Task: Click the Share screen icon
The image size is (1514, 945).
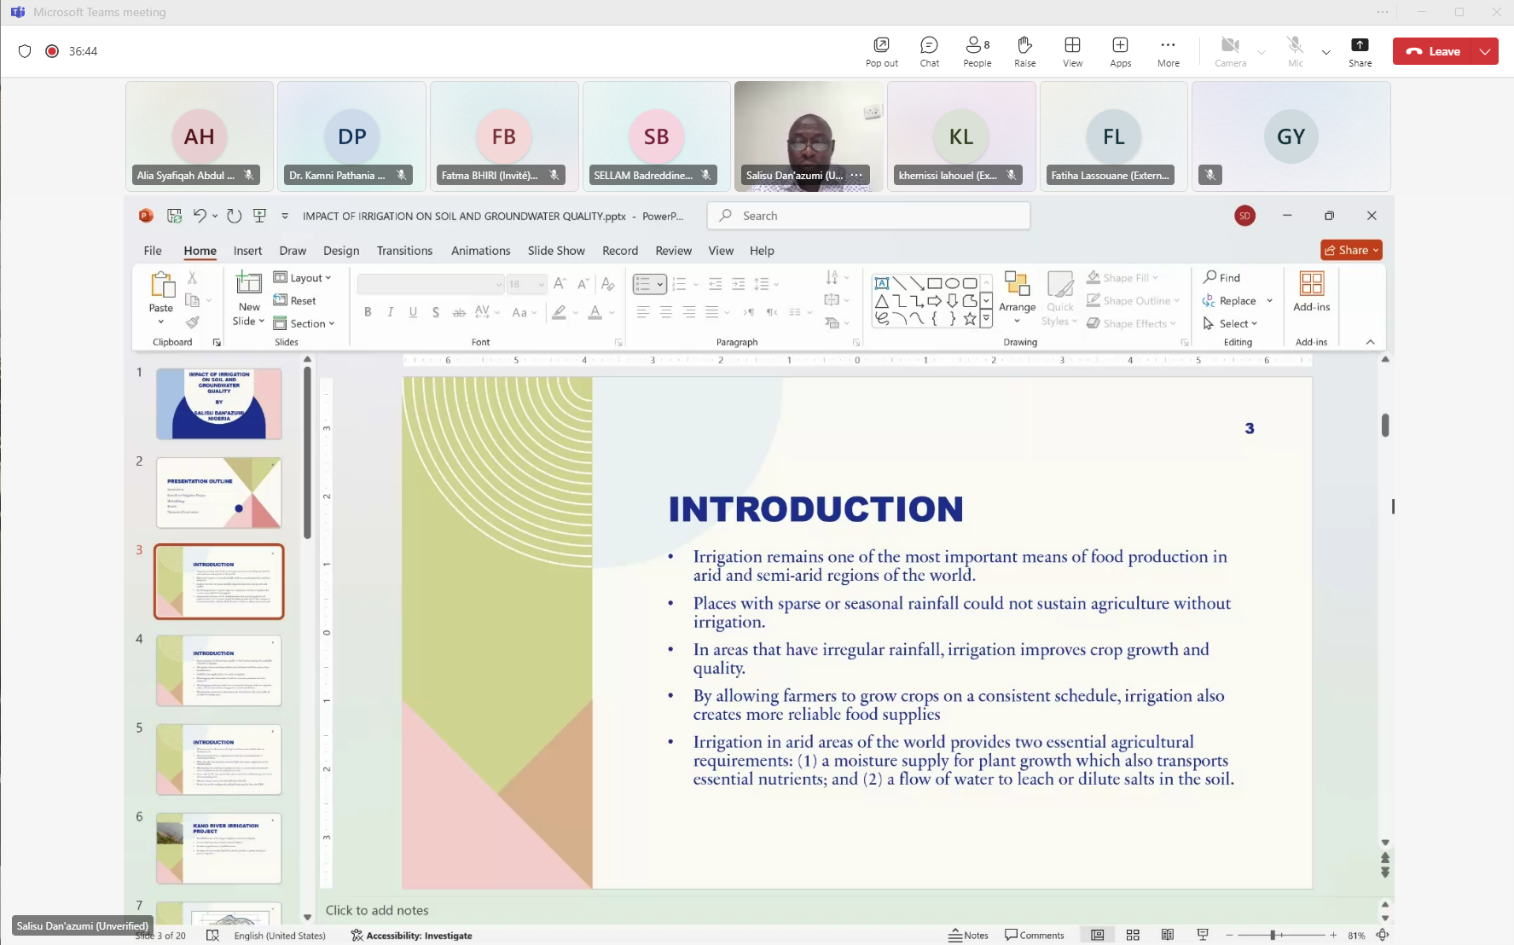Action: pyautogui.click(x=1360, y=51)
